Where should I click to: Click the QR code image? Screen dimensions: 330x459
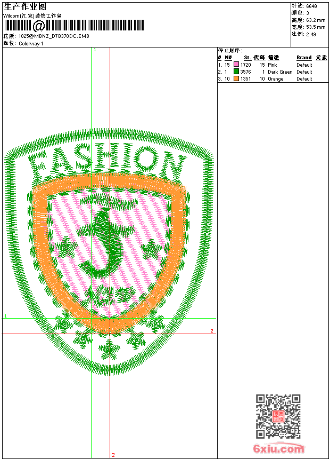278,416
